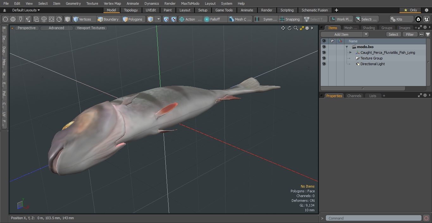Switch to the Images panel tab
Image resolution: width=432 pixels, height=223 pixels.
pyautogui.click(x=404, y=28)
